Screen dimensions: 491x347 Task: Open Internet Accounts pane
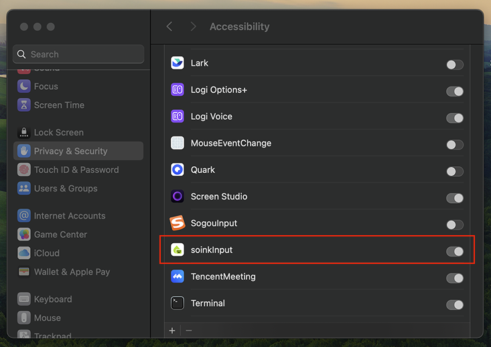[78, 216]
